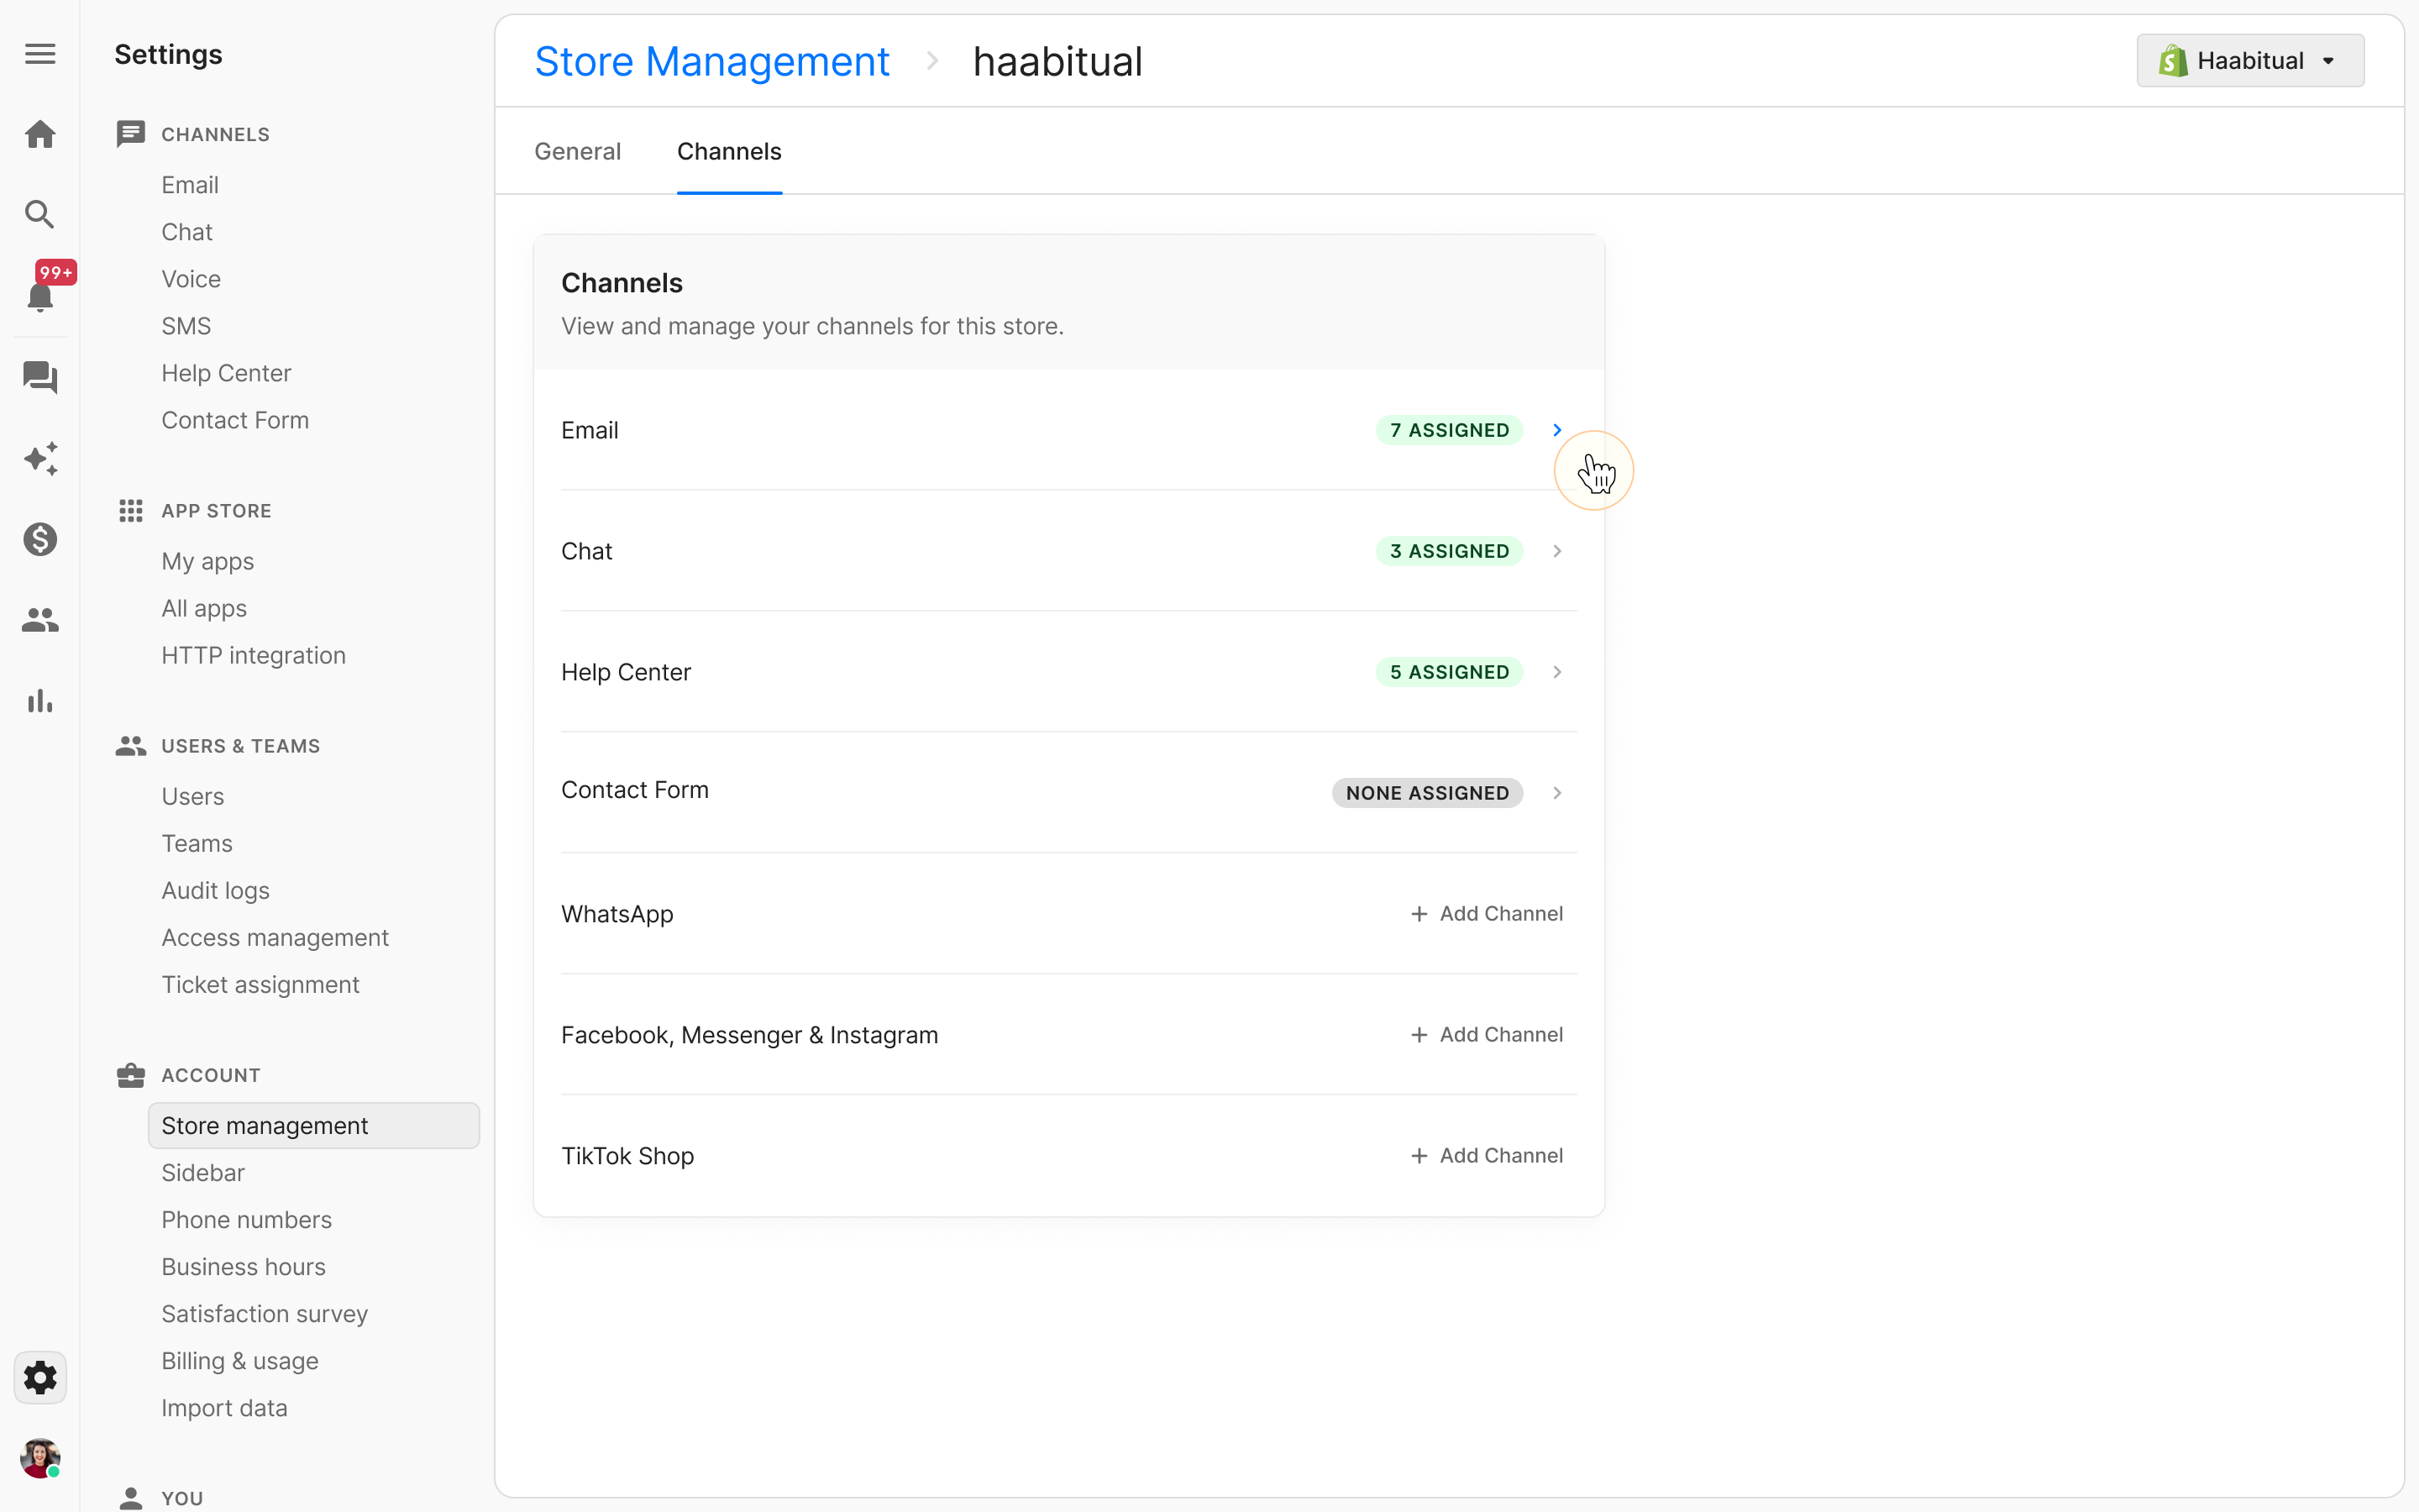Screen dimensions: 2419x1512
Task: Go to the Home icon in the rail
Action: [40, 134]
